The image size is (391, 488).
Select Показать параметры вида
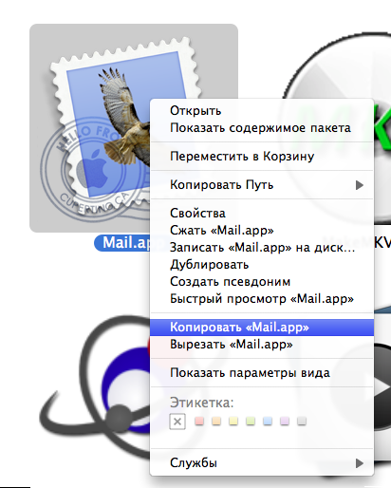[x=261, y=373]
